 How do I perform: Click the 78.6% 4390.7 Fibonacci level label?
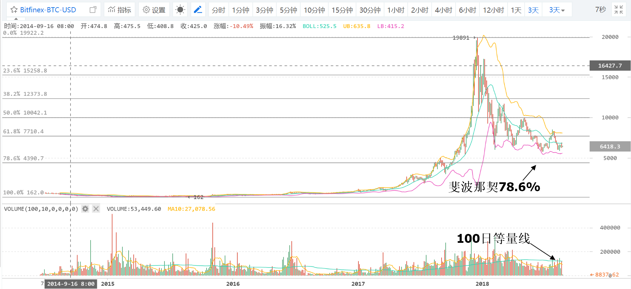[x=23, y=158]
